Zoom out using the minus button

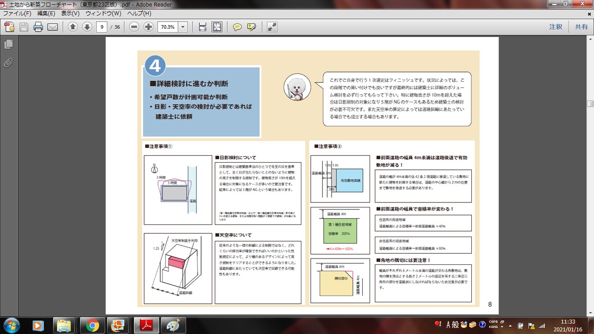[x=134, y=27]
